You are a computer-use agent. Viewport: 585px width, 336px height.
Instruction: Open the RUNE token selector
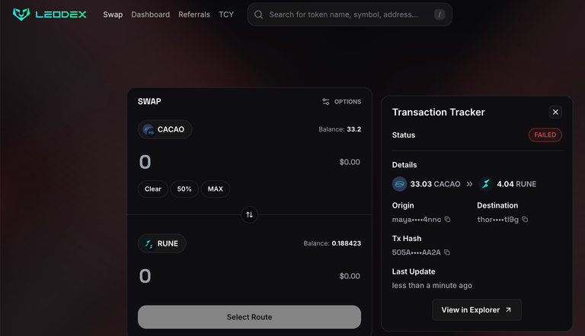pos(162,243)
